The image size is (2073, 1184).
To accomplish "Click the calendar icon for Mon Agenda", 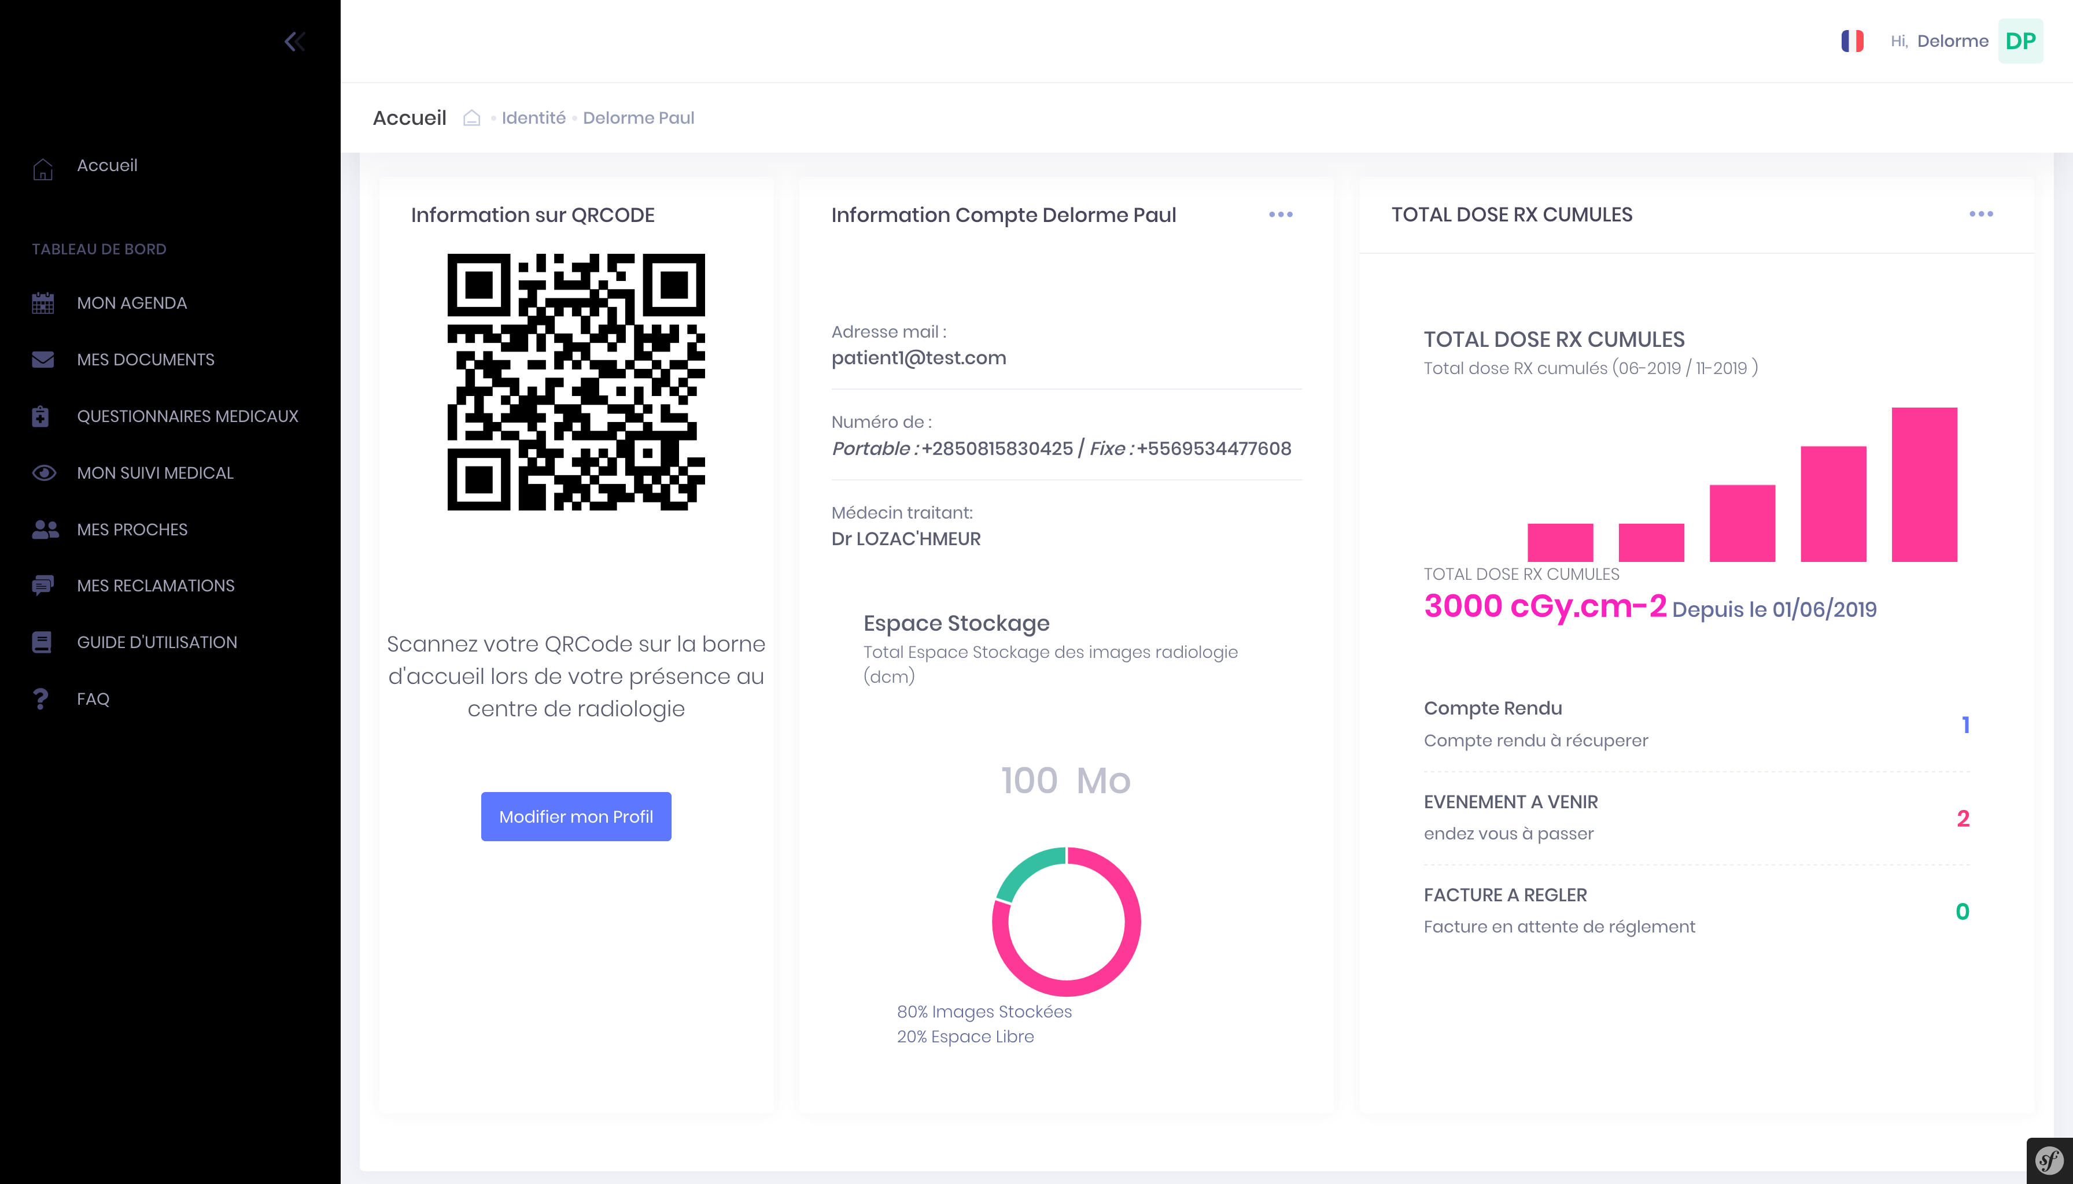I will (x=43, y=304).
